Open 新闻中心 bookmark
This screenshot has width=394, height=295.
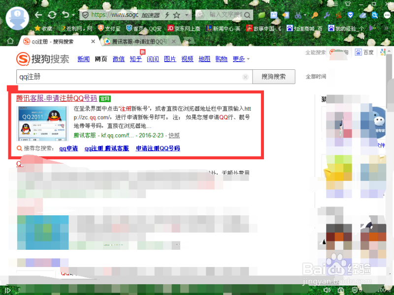point(223,29)
